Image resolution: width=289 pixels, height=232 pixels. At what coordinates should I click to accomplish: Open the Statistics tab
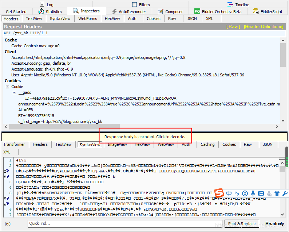[50, 11]
